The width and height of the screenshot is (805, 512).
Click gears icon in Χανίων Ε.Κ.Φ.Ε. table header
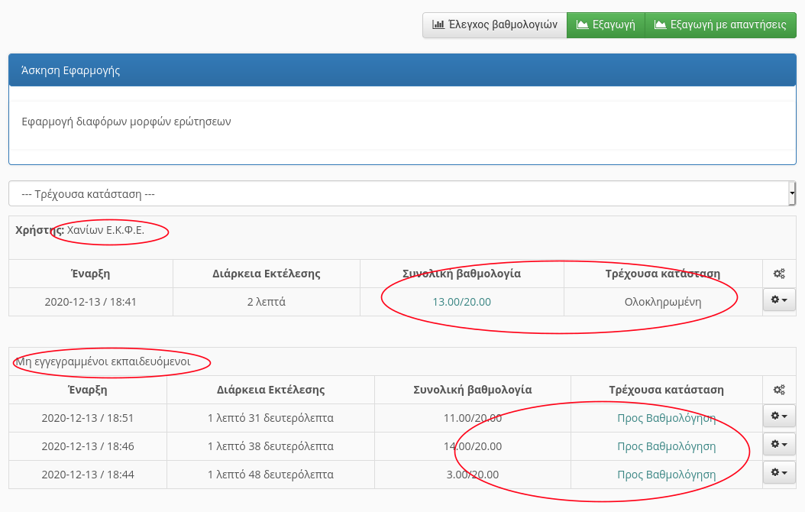779,274
